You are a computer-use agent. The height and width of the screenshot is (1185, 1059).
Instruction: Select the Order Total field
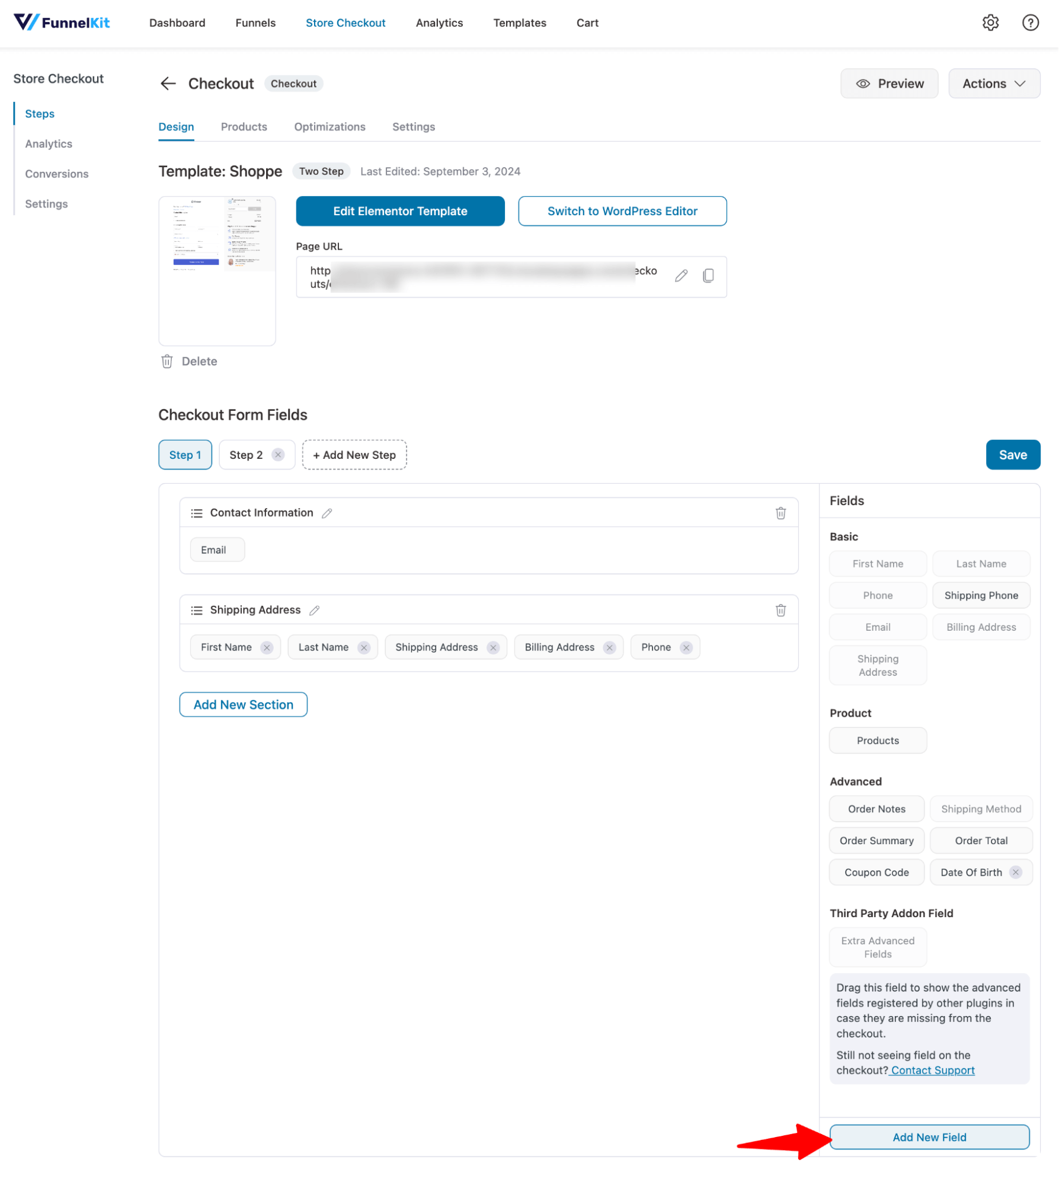point(981,841)
